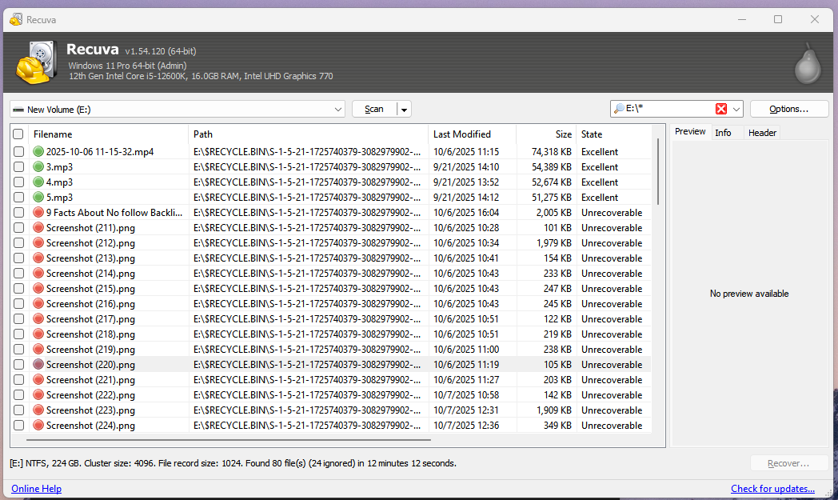Follow the Check for updates link
Image resolution: width=838 pixels, height=500 pixels.
point(772,488)
